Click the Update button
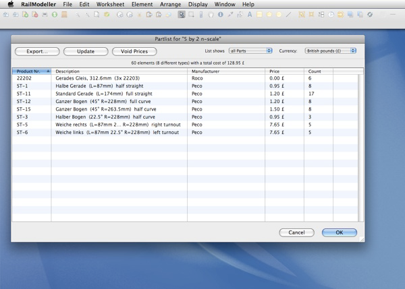 click(86, 51)
